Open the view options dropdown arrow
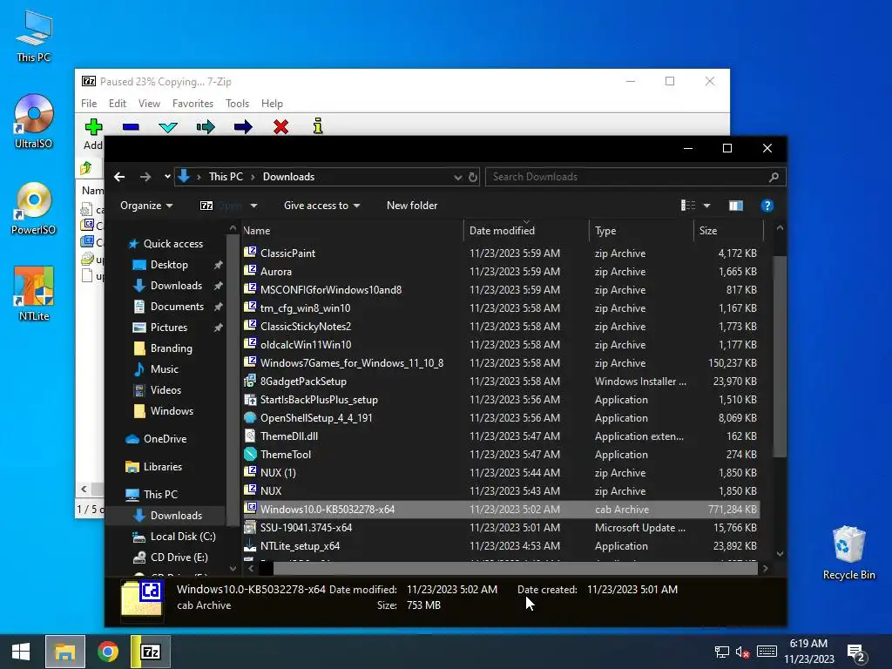The height and width of the screenshot is (669, 892). click(706, 206)
